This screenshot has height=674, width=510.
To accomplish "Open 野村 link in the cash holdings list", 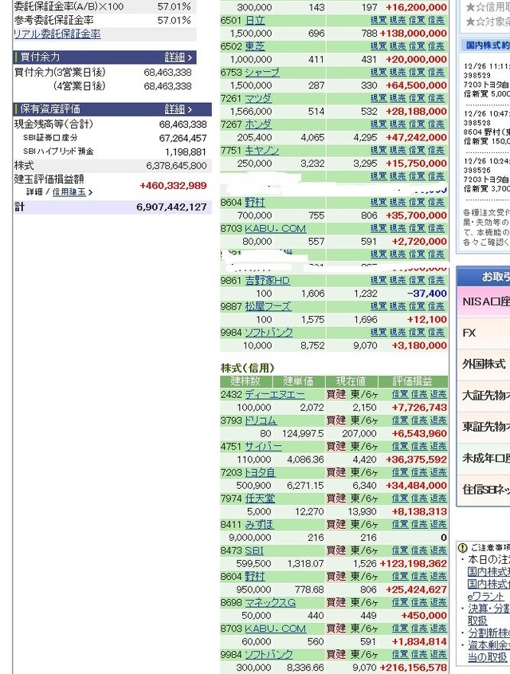I will point(254,203).
